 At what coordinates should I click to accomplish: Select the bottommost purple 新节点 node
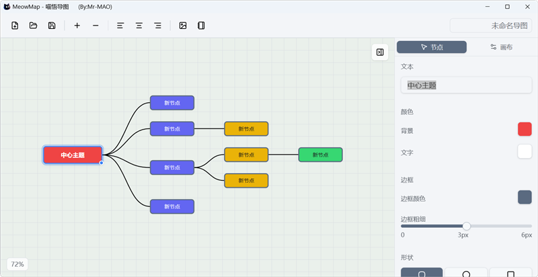(x=172, y=206)
